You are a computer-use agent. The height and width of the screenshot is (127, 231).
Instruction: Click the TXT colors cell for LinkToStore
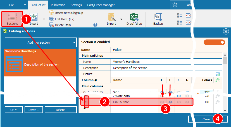tap(207, 102)
